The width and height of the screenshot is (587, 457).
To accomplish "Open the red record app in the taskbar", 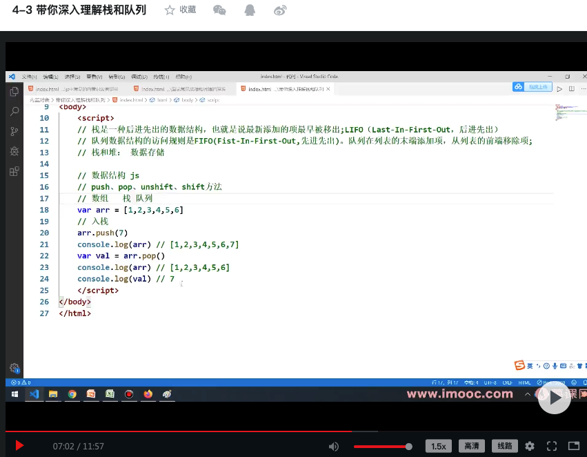I will (x=129, y=394).
